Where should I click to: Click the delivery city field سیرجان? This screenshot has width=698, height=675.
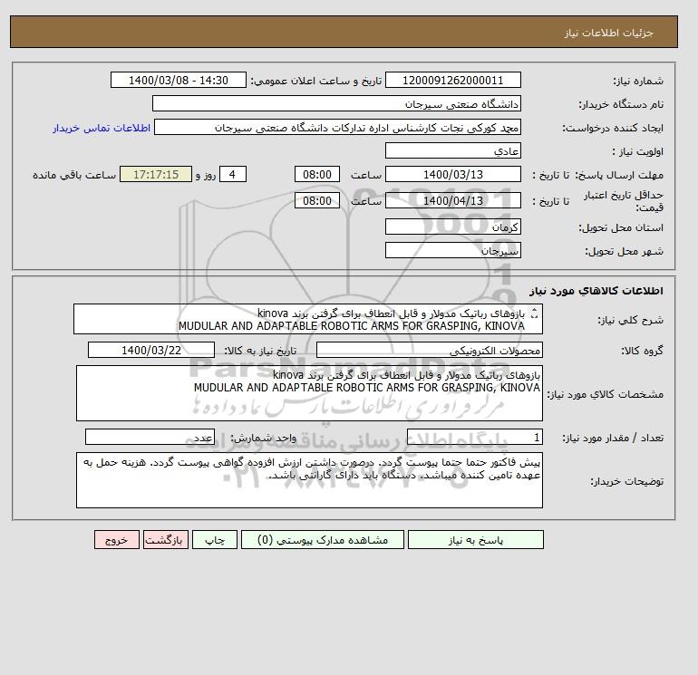pyautogui.click(x=452, y=250)
